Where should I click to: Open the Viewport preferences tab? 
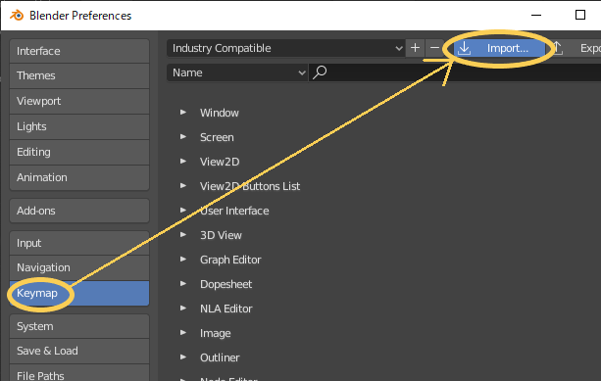79,101
